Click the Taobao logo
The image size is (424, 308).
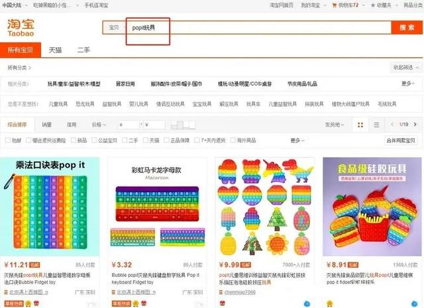(x=21, y=28)
